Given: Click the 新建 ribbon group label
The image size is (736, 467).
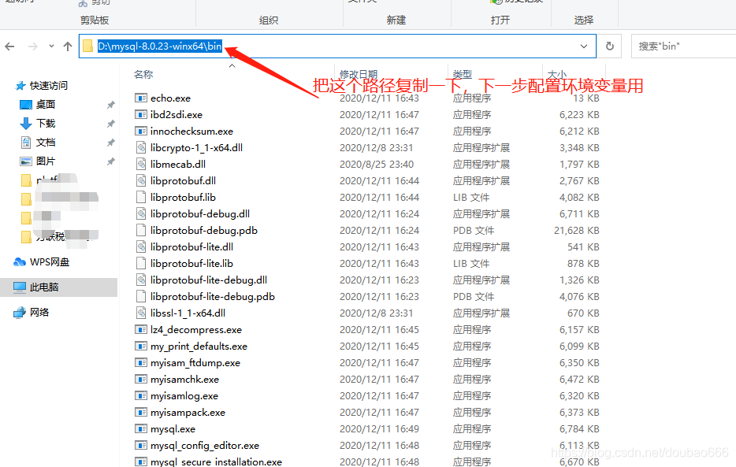Looking at the screenshot, I should 396,20.
